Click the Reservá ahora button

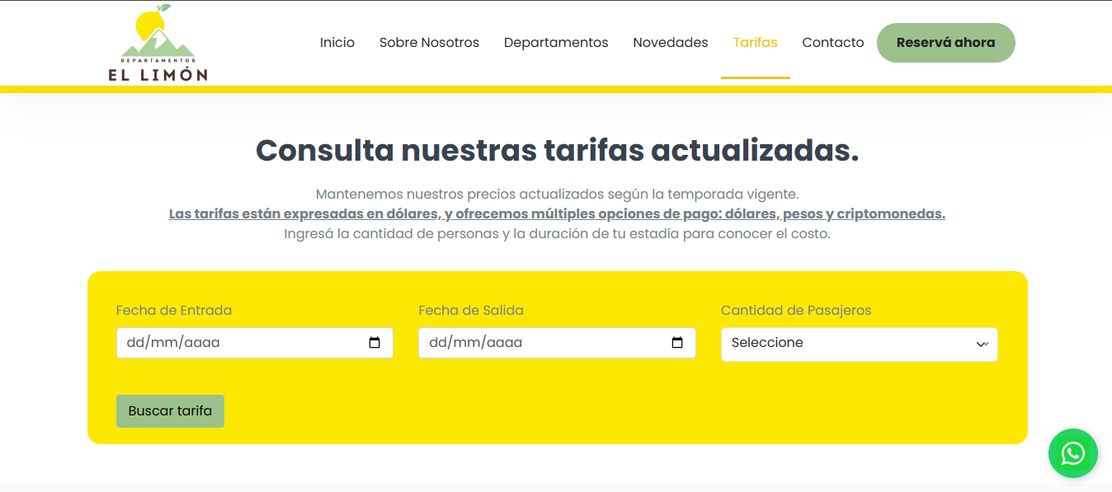click(945, 42)
